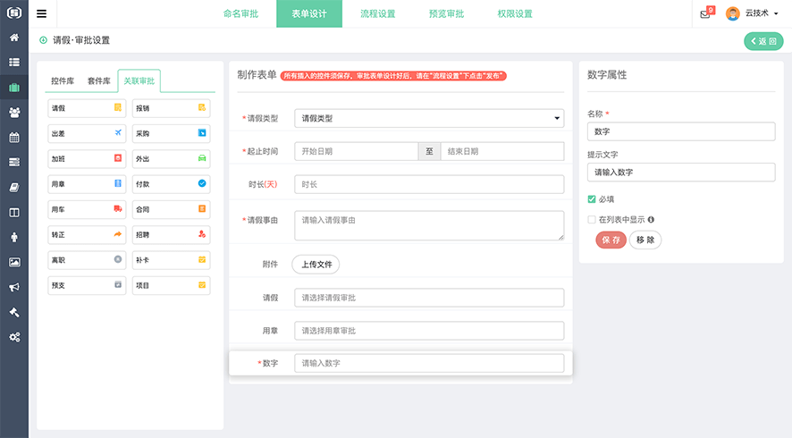792x438 pixels.
Task: Add the 采购 approval item
Action: [x=171, y=133]
